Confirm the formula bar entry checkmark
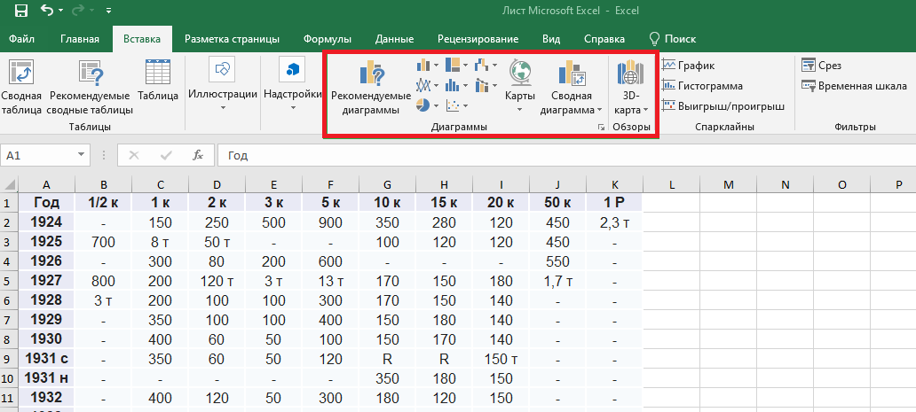The image size is (916, 412). coord(166,156)
